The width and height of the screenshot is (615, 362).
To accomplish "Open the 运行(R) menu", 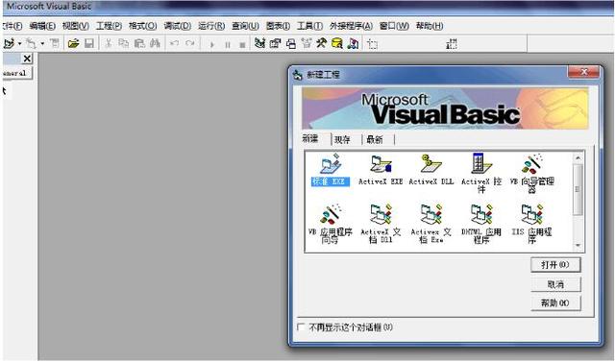I will point(211,26).
